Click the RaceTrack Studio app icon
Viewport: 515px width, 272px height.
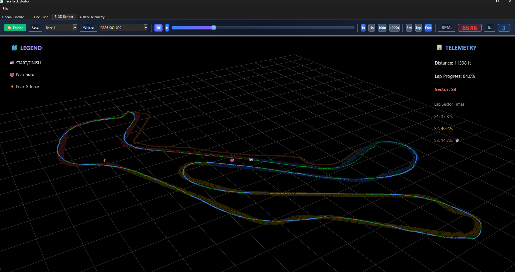coord(1,1)
